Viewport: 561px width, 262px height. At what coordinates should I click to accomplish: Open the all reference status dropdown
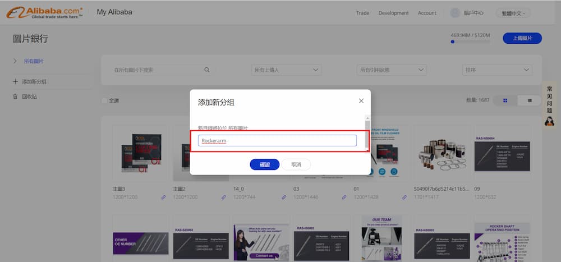[x=391, y=70]
